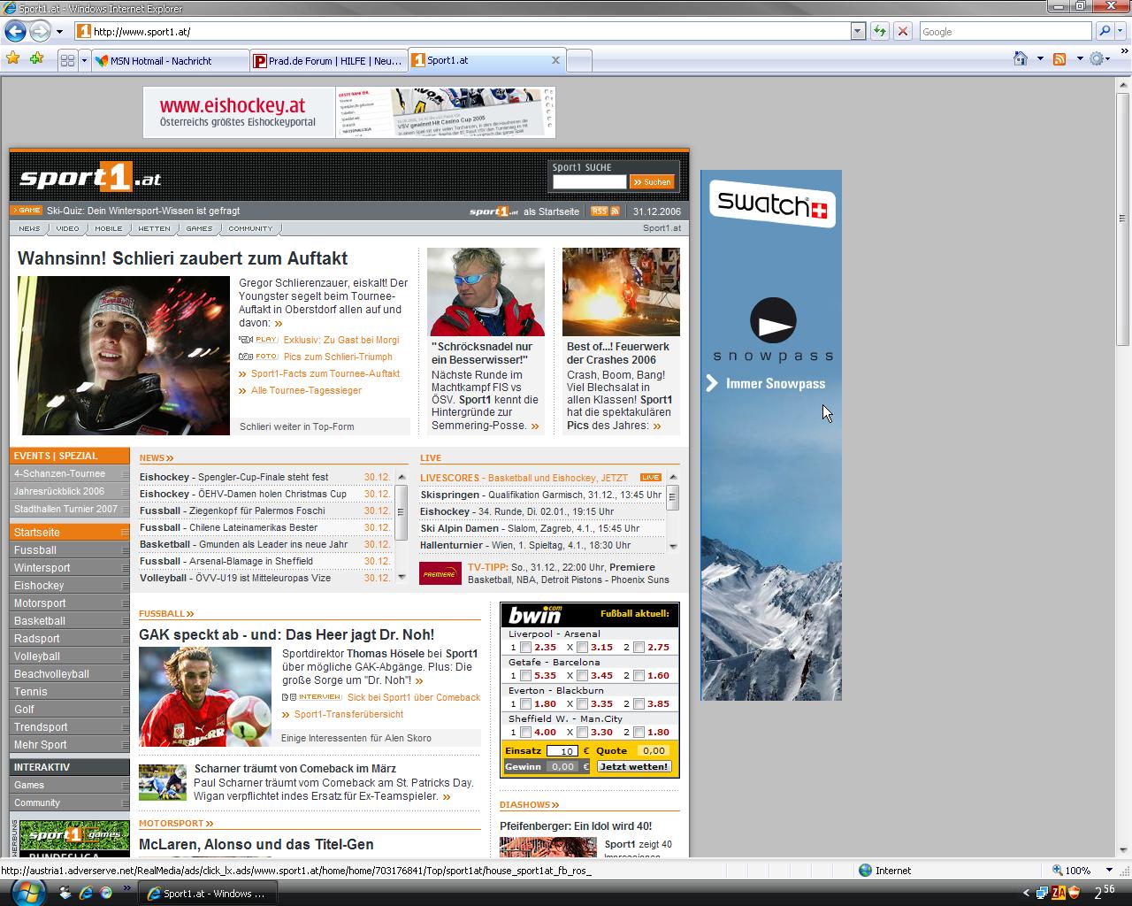Viewport: 1132px width, 906px height.
Task: Click the Refresh page icon
Action: [x=879, y=31]
